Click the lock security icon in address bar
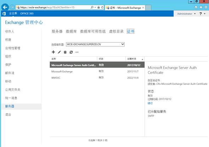Viewport: 209px width, 147px height. coord(98,7)
